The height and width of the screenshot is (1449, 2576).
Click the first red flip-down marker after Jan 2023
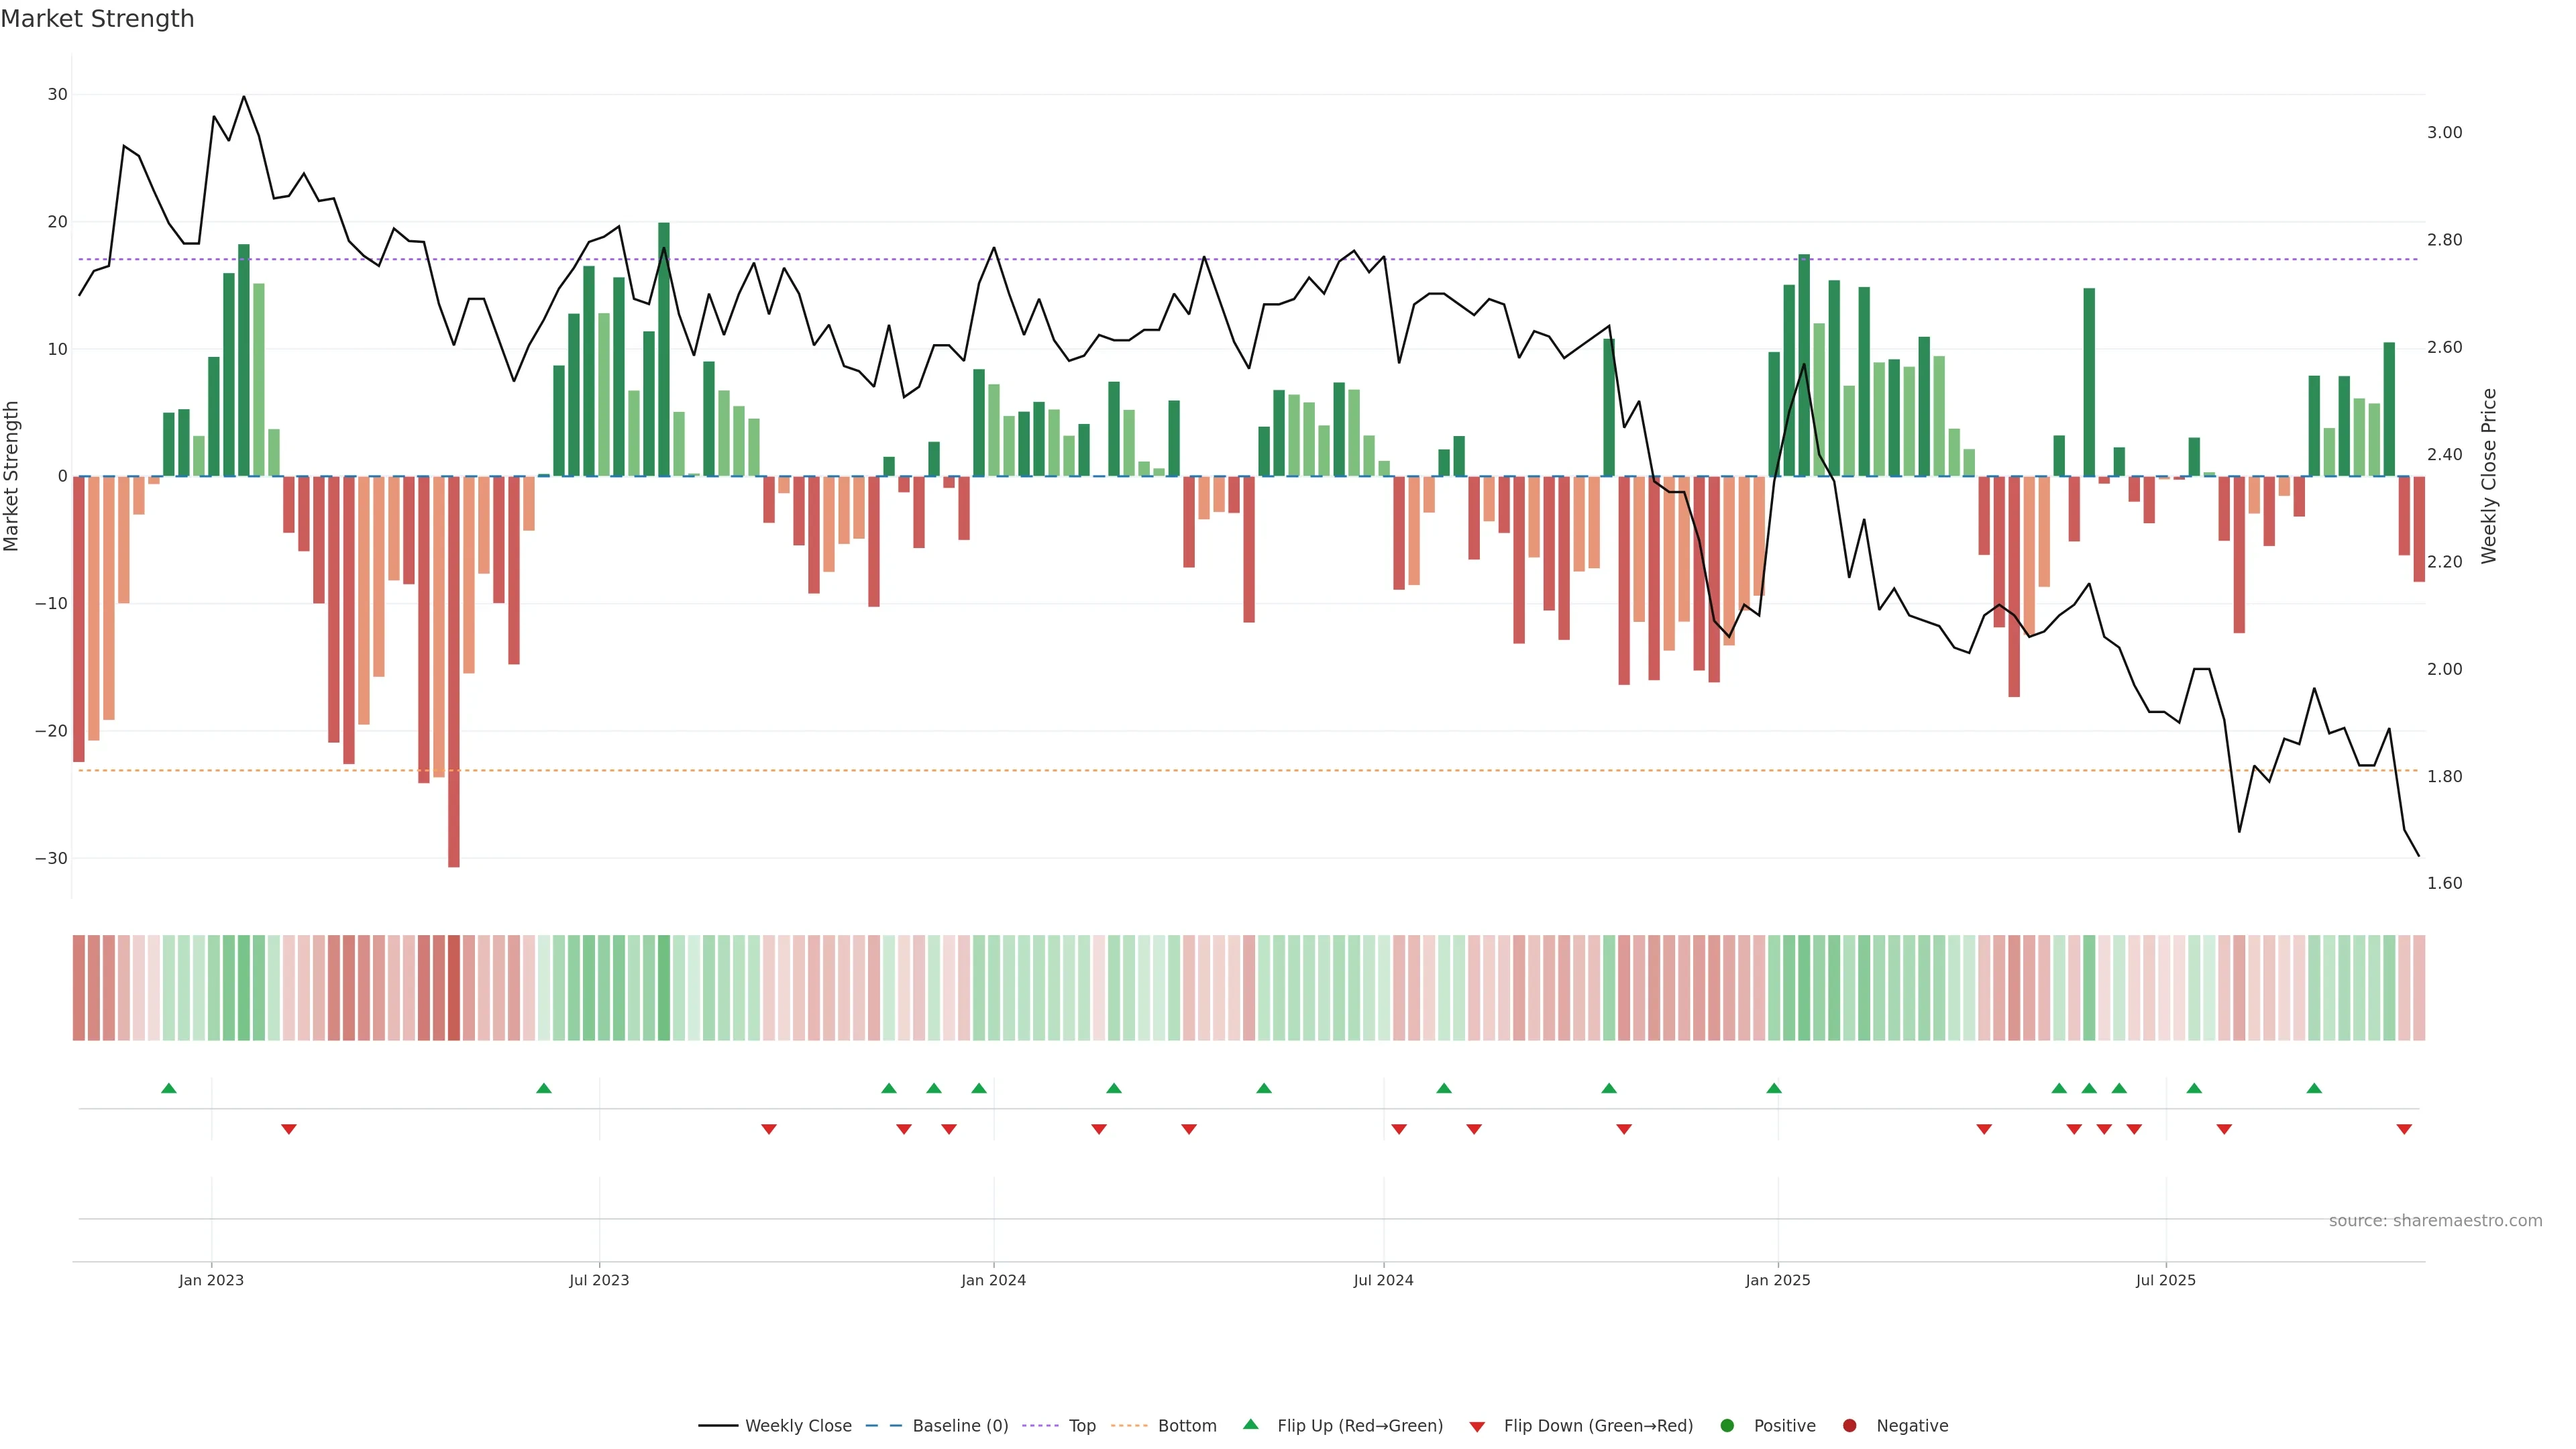289,1129
